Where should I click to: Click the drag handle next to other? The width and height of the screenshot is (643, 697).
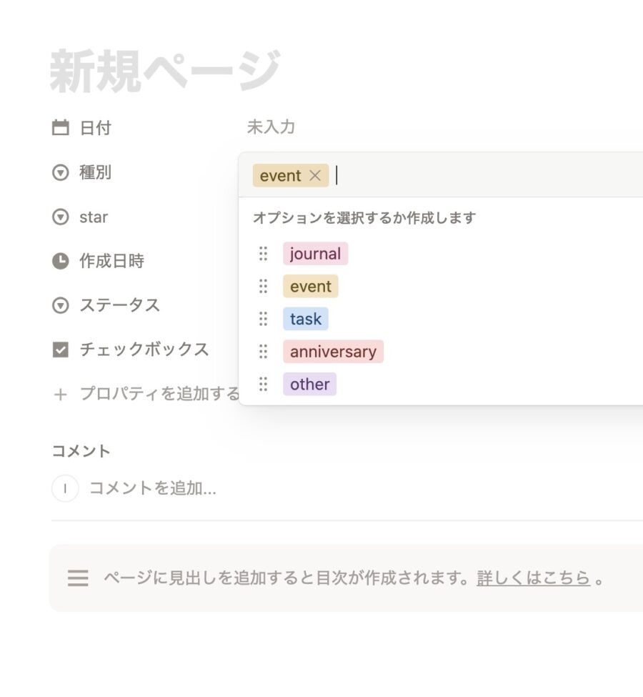[x=263, y=384]
